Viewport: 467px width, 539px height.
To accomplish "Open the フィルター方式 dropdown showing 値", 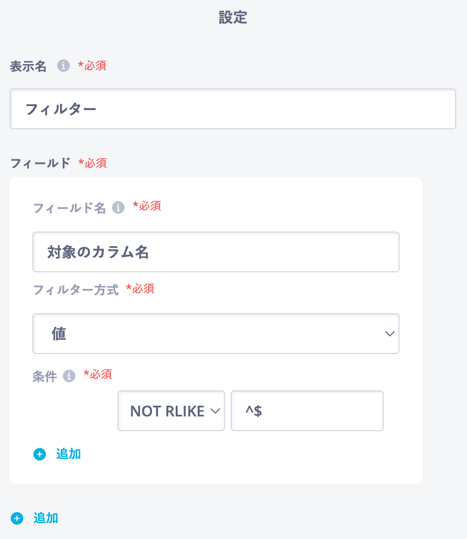I will 216,334.
